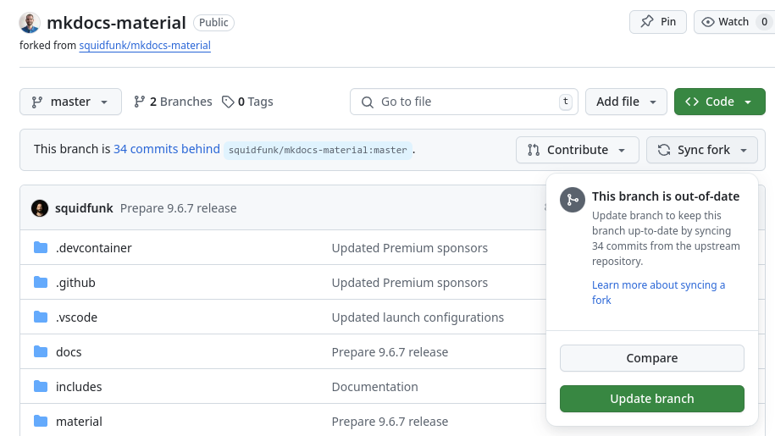Pin the repository with Pin button
Image resolution: width=775 pixels, height=436 pixels.
point(658,22)
